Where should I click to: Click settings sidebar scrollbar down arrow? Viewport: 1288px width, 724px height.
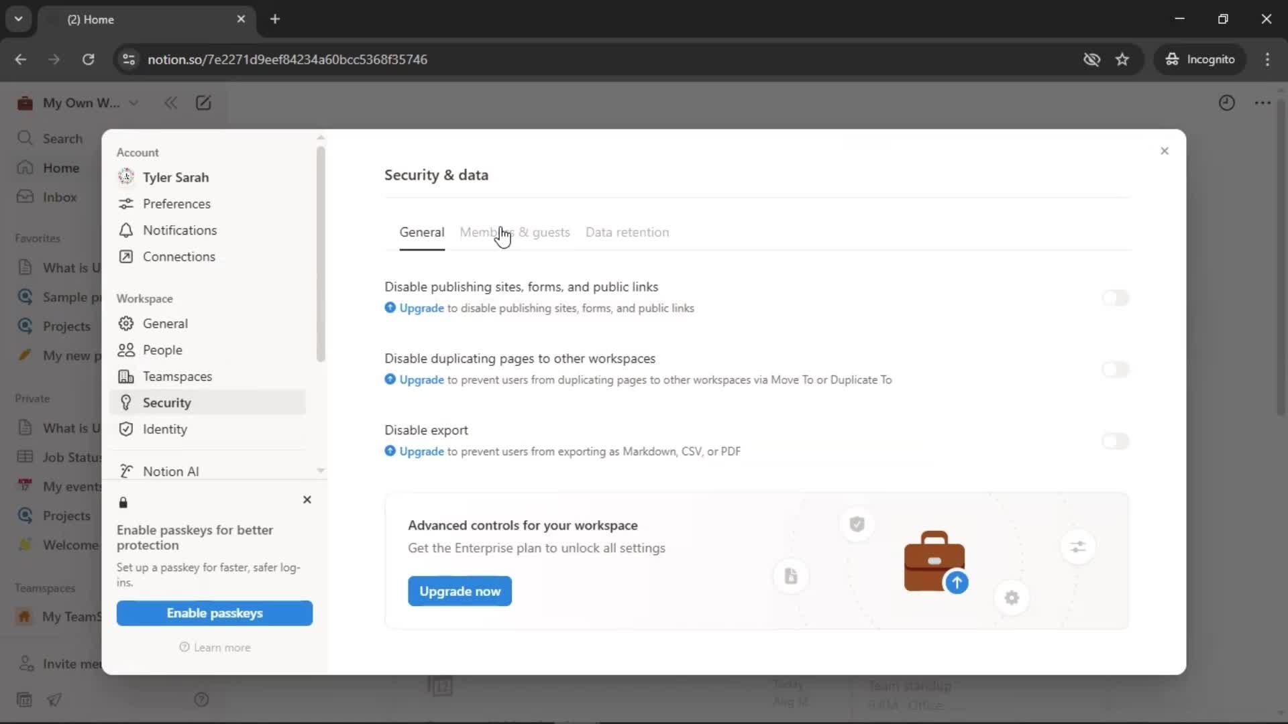click(x=321, y=471)
